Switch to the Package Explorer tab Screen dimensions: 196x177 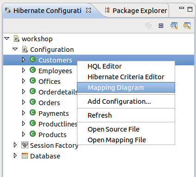coord(136,11)
